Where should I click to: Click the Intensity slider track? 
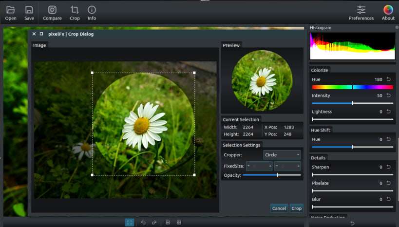tap(352, 103)
